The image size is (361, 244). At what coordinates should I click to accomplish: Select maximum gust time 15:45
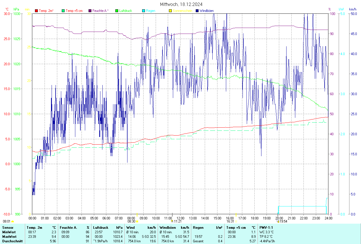pyautogui.click(x=165, y=236)
